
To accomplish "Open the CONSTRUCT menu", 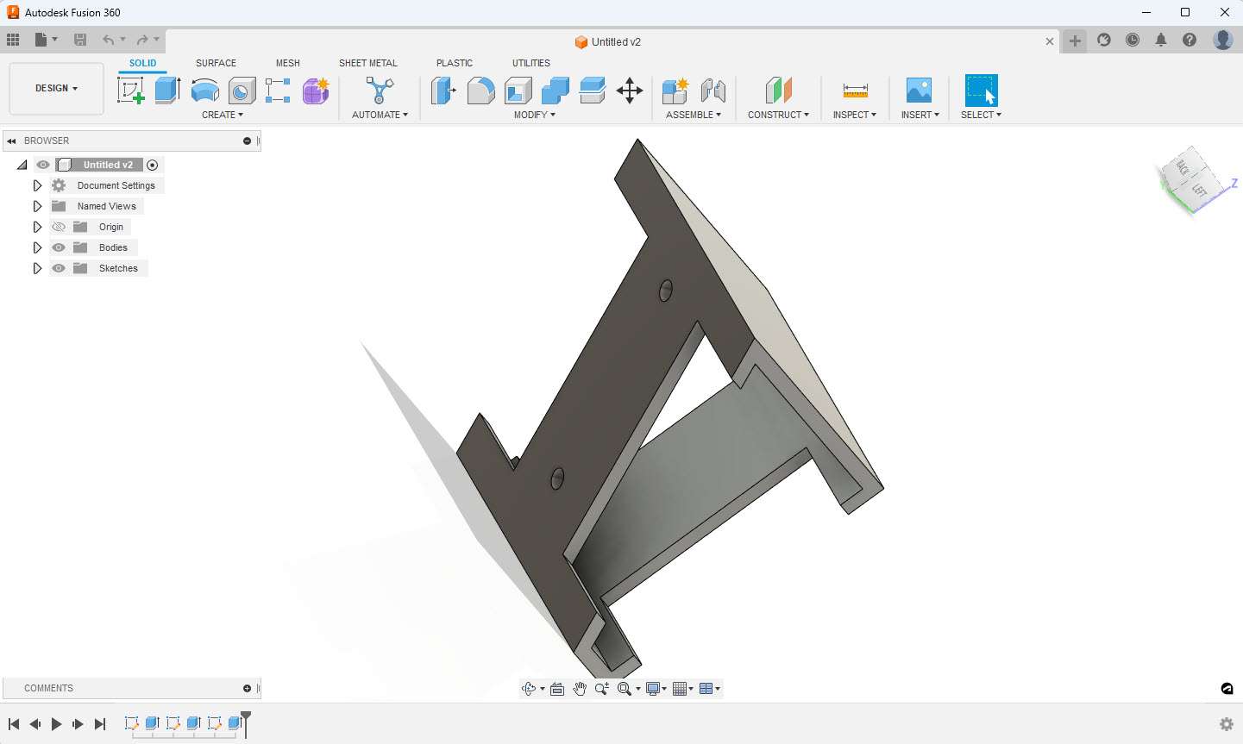I will 778,115.
